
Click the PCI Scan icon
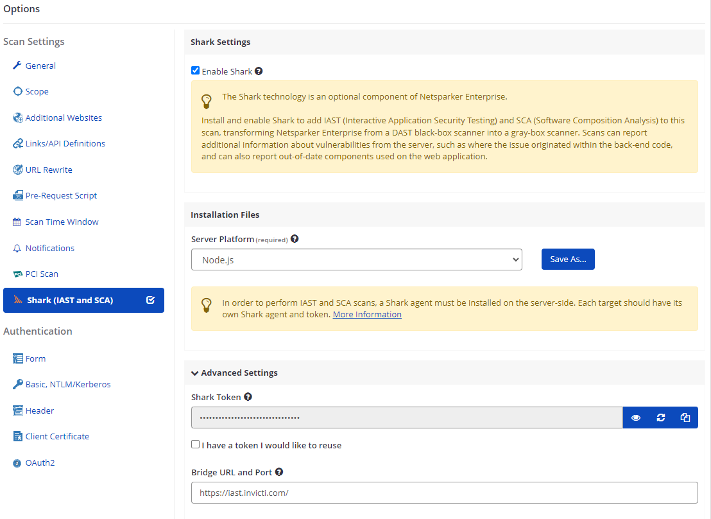18,274
